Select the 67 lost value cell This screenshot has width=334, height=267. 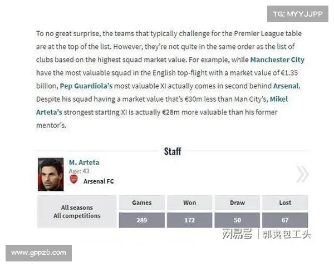(x=285, y=220)
